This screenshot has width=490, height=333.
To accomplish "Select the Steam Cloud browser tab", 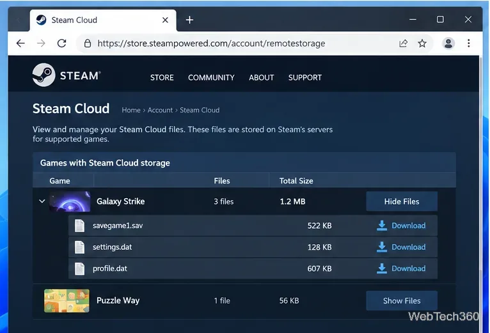I will [x=103, y=20].
